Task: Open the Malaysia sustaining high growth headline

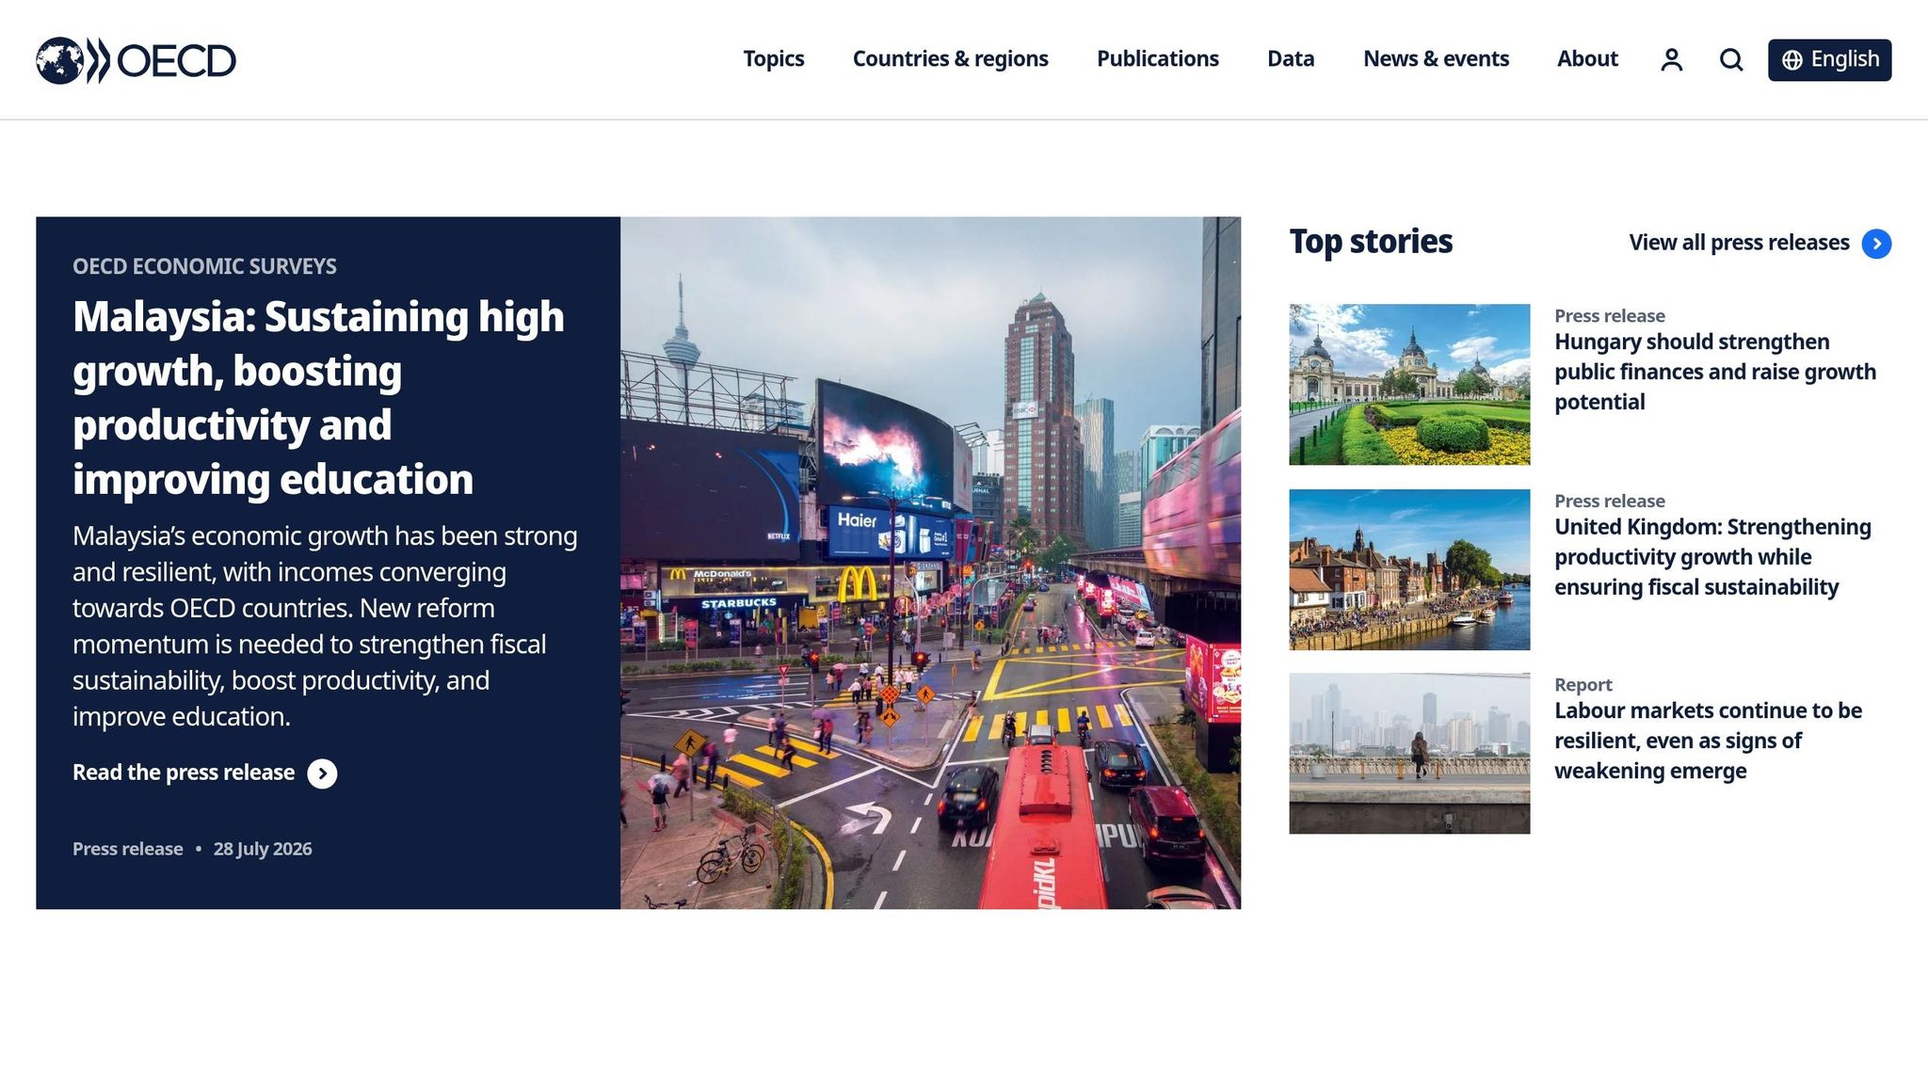Action: pos(318,398)
